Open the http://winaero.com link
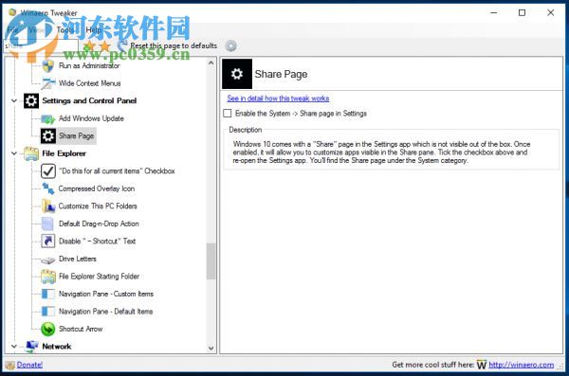The image size is (569, 376). click(521, 365)
